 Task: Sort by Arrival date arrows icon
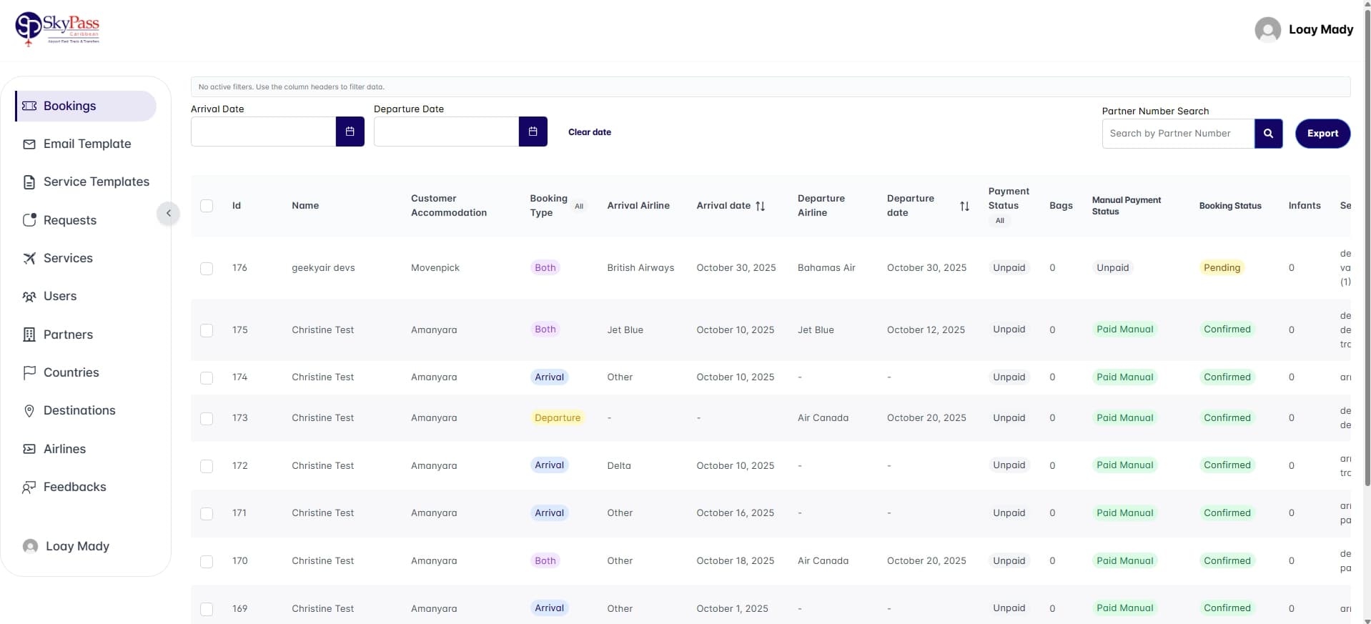(760, 206)
